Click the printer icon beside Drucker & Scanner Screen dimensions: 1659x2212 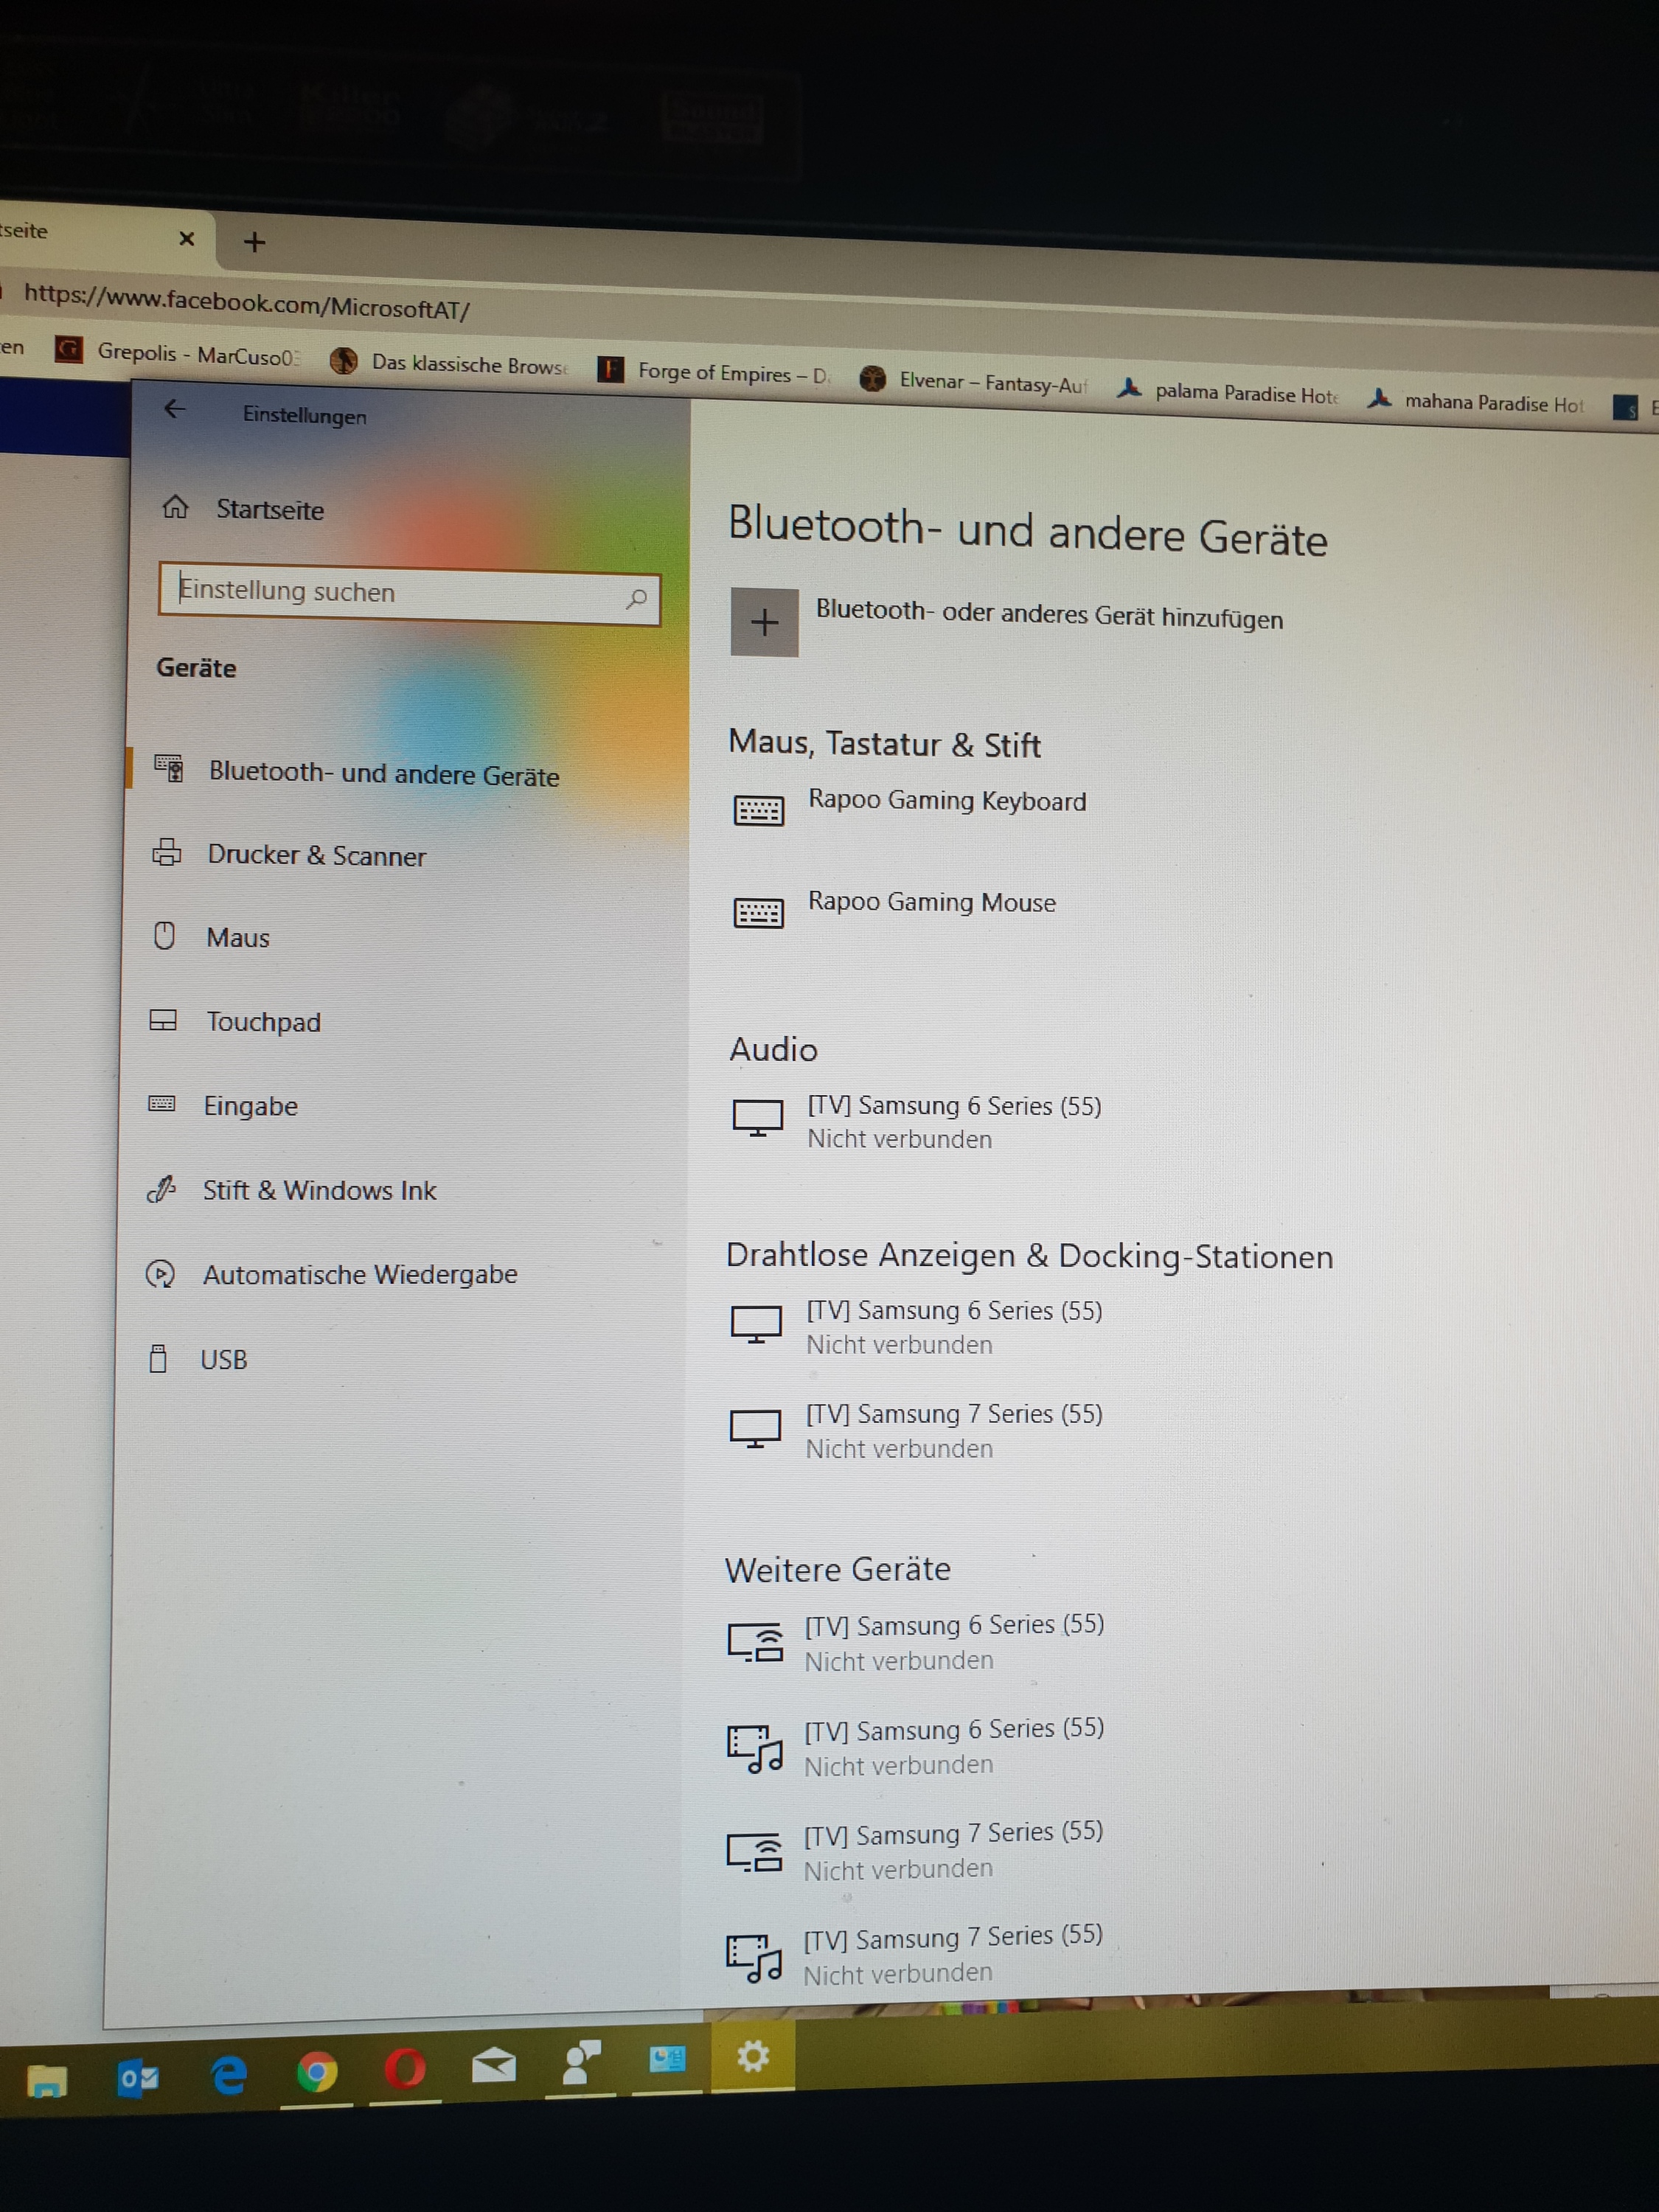coord(167,852)
